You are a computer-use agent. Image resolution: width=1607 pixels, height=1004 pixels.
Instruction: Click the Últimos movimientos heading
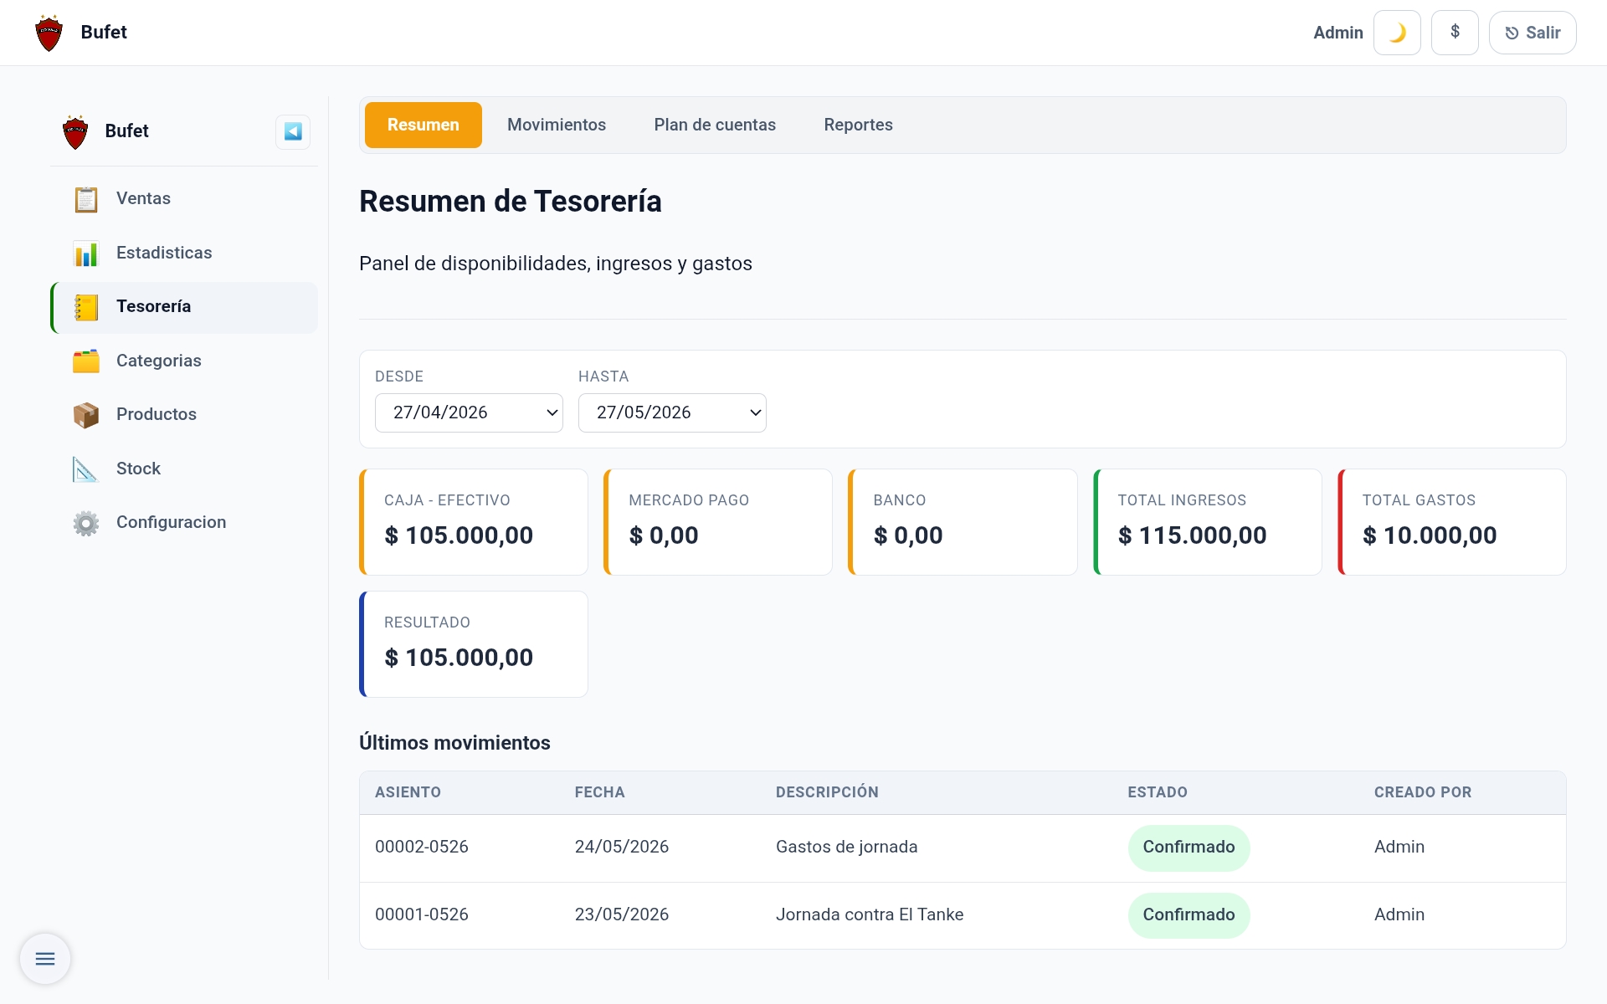tap(454, 743)
